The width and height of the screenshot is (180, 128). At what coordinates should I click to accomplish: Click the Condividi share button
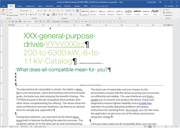(x=169, y=6)
